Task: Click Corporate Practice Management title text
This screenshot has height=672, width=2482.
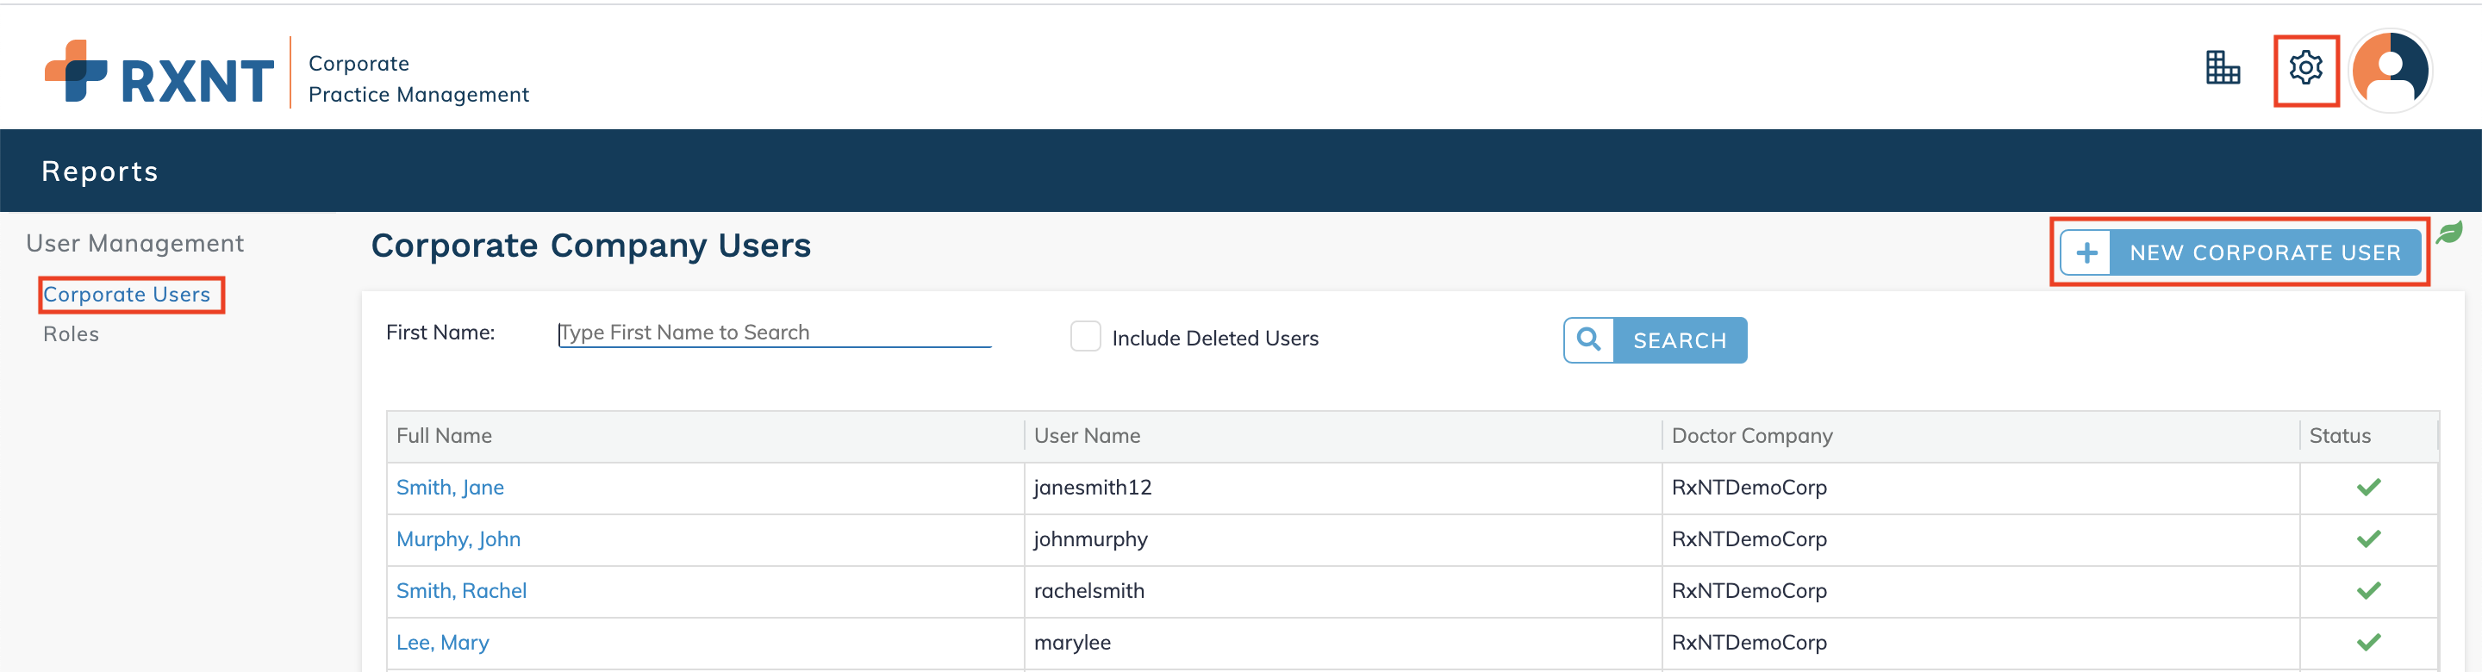Action: point(418,79)
